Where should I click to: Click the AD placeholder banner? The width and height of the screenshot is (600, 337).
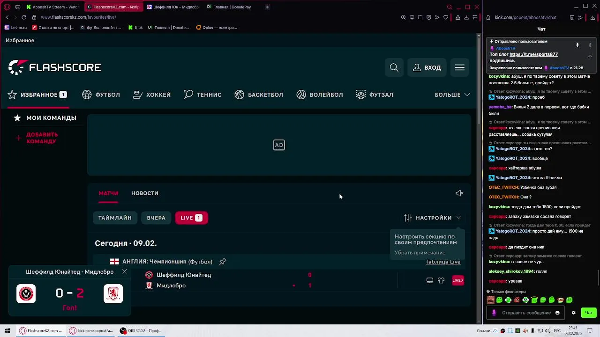pyautogui.click(x=279, y=145)
